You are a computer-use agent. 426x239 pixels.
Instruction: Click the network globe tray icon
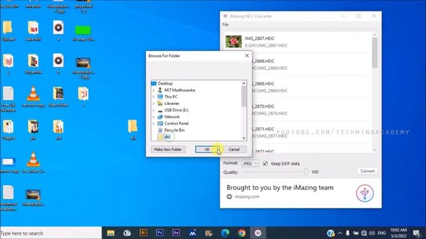click(364, 233)
